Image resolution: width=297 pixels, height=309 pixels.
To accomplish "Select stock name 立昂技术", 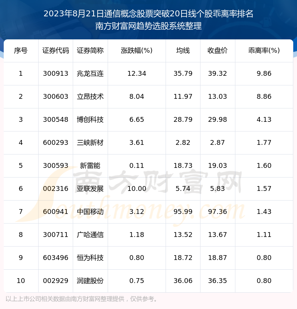I will point(90,97).
